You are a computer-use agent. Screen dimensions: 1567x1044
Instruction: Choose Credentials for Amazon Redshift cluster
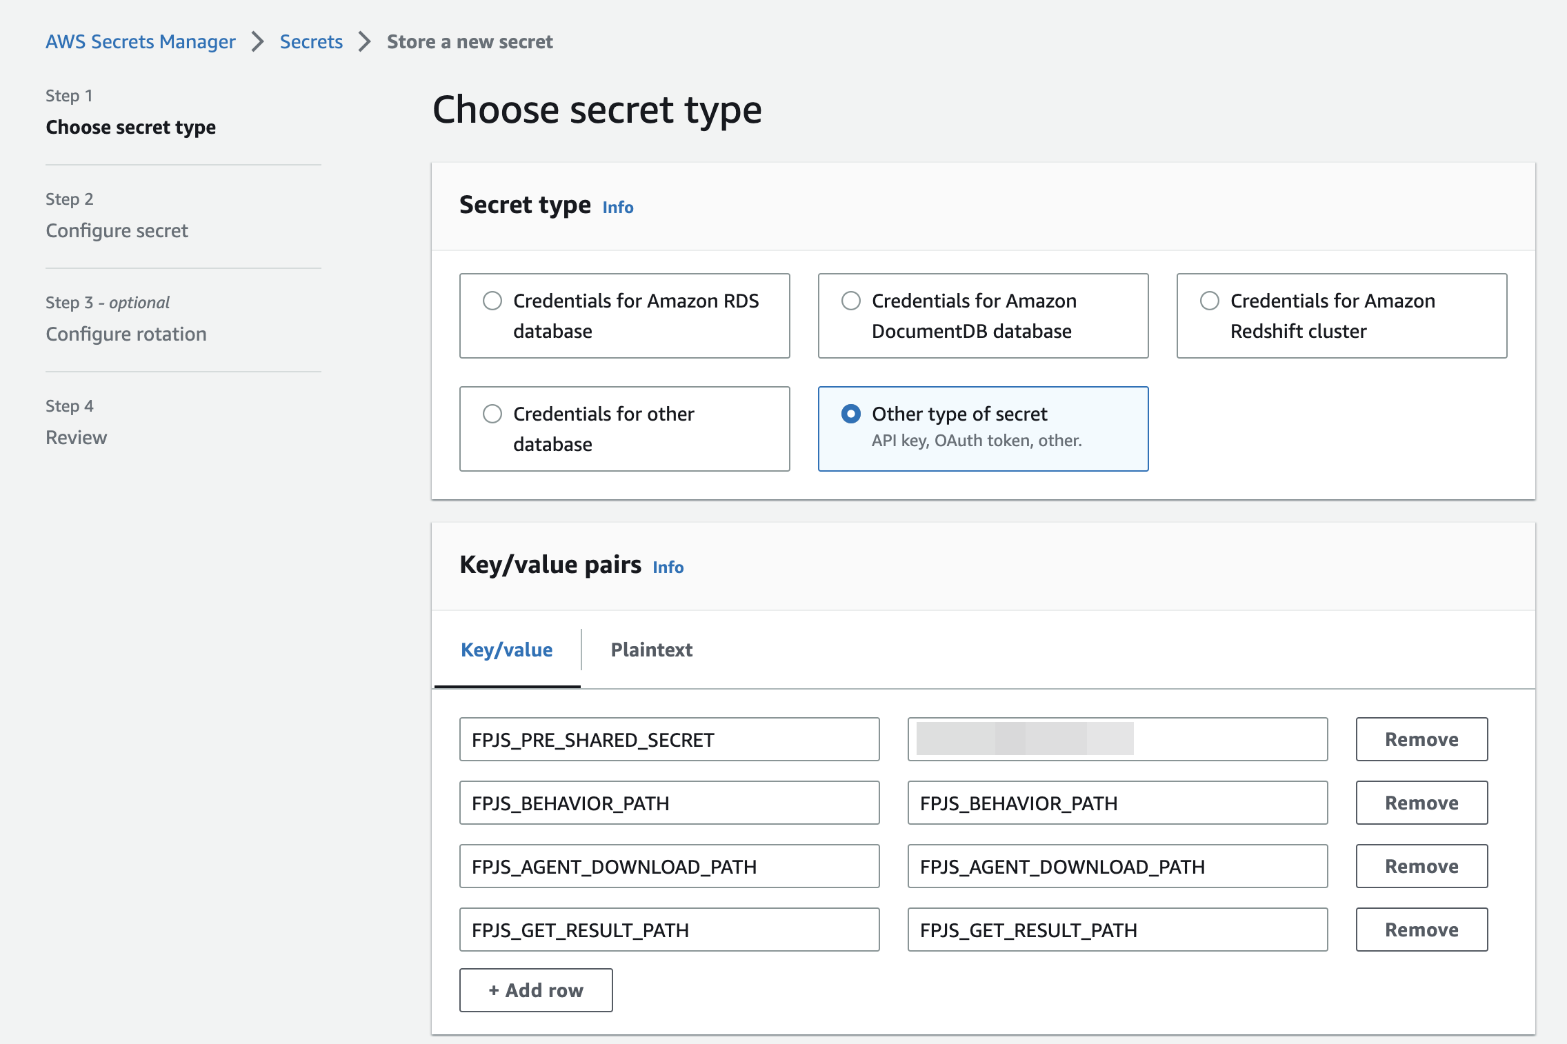point(1210,301)
